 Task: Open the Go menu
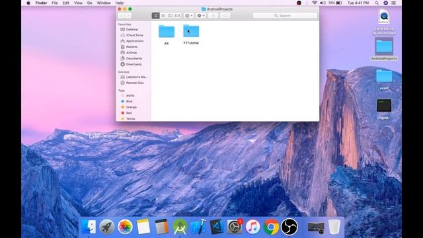pyautogui.click(x=90, y=3)
